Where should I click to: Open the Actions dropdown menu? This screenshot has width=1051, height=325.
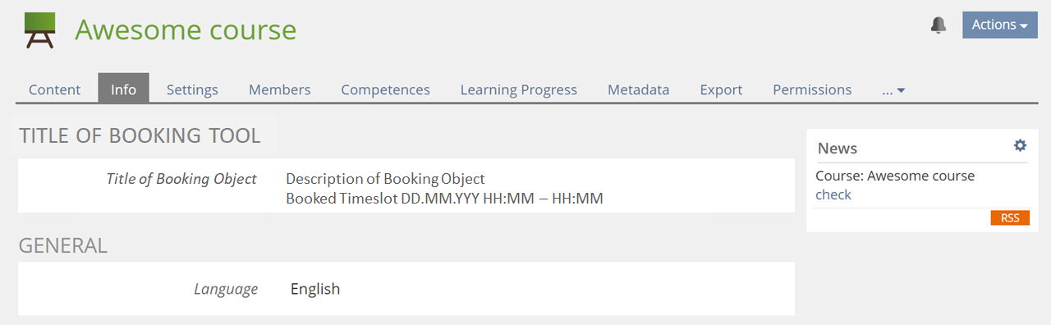tap(1000, 25)
